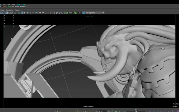Open the Renderer menu

click(9, 10)
